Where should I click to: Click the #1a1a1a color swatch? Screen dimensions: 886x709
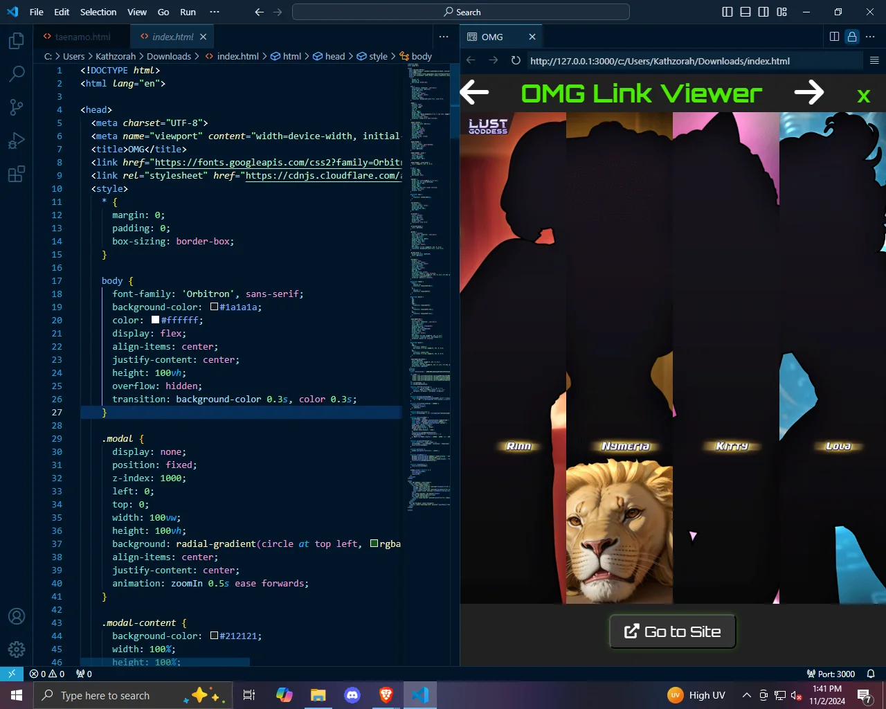point(214,306)
